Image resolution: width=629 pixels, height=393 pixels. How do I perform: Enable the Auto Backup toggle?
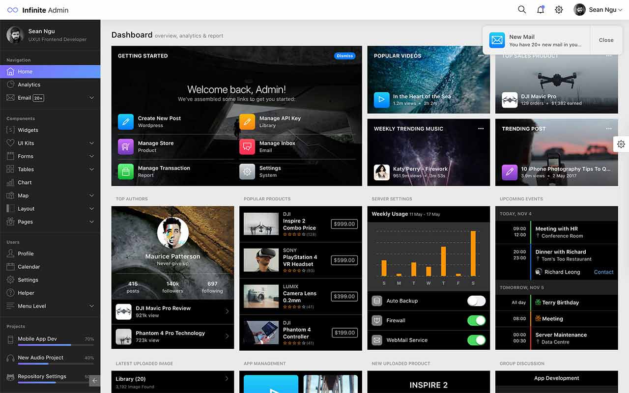[x=476, y=301]
